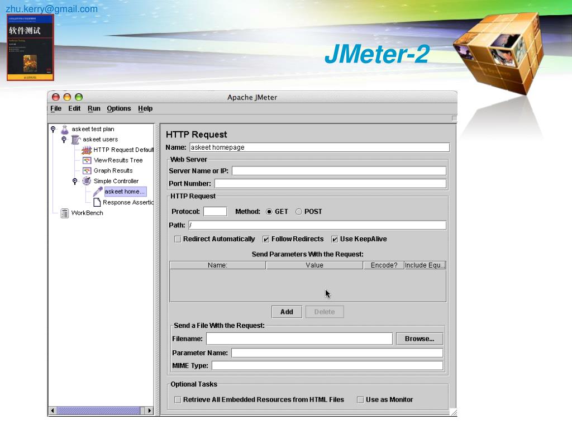This screenshot has width=572, height=429.
Task: Open the Options menu
Action: tap(119, 109)
